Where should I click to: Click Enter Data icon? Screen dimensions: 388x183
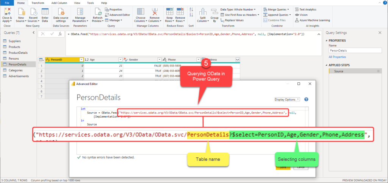click(x=45, y=12)
